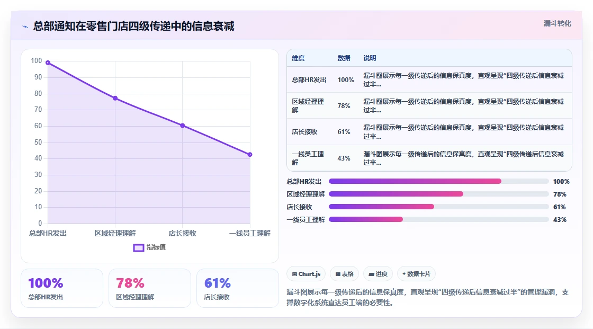The width and height of the screenshot is (593, 329).
Task: Select the chart point at 区域经理理解
Action: (115, 98)
